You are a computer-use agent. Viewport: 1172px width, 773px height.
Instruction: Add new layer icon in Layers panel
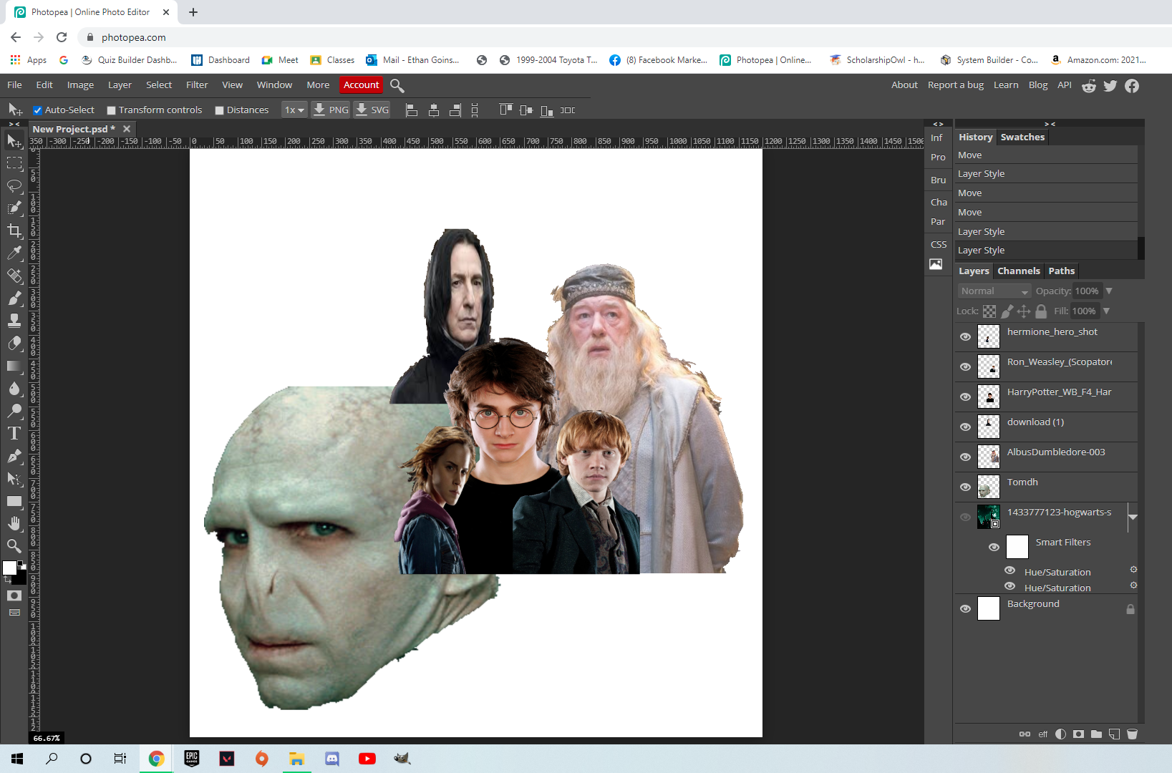(x=1114, y=734)
